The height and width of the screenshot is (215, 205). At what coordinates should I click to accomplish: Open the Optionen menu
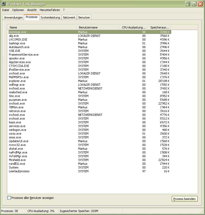(18, 10)
